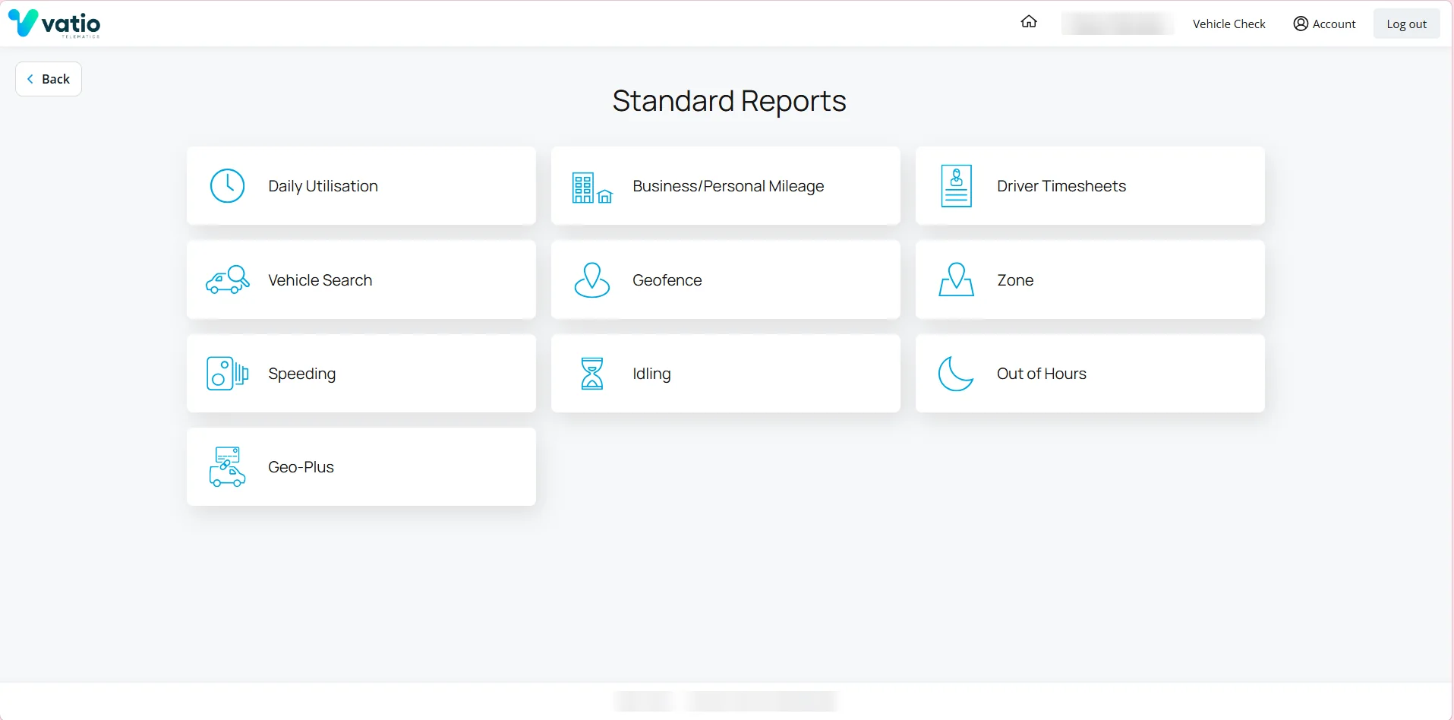This screenshot has width=1454, height=720.
Task: Click the Vehicle Search car-magnifier icon
Action: (227, 279)
